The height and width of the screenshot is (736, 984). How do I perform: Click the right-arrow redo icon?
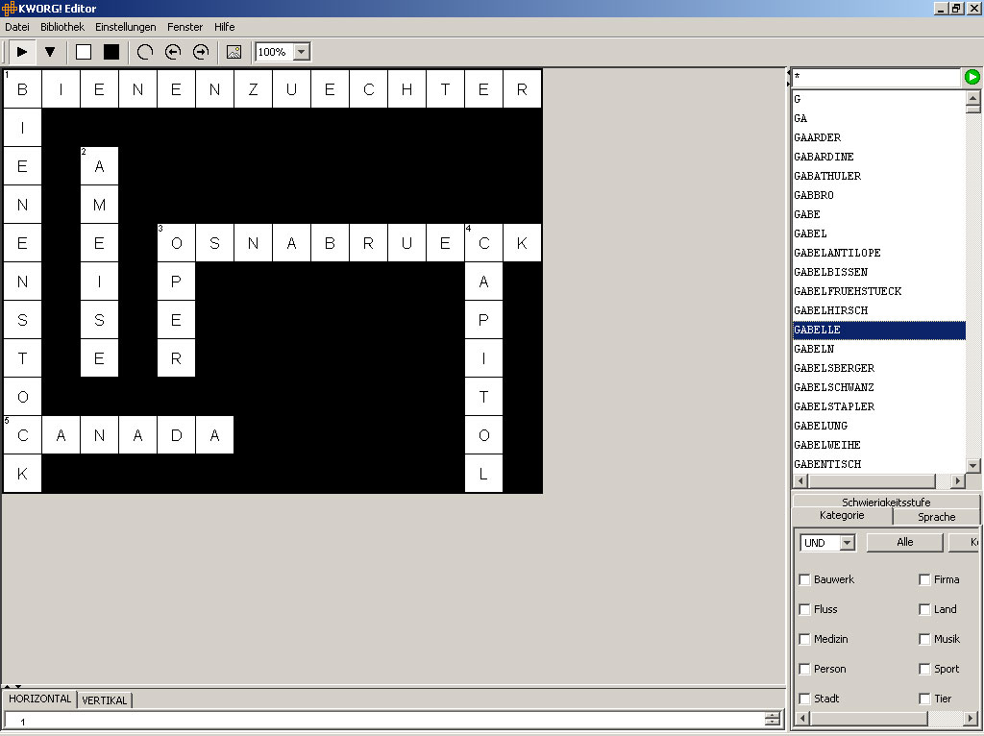201,52
